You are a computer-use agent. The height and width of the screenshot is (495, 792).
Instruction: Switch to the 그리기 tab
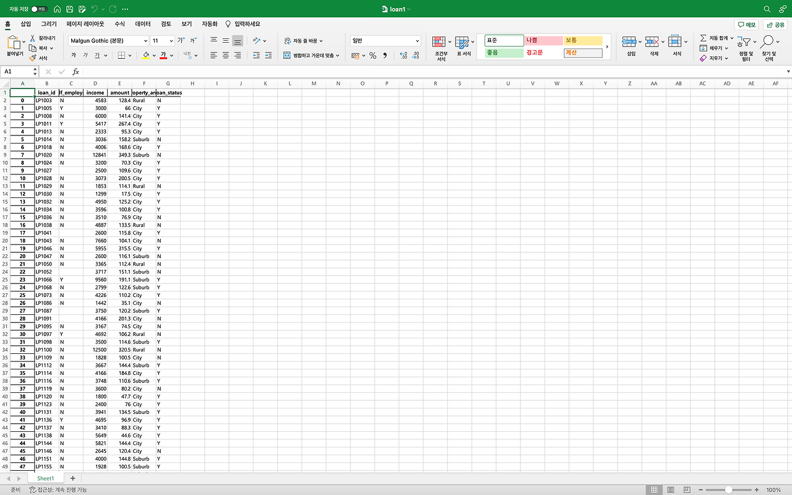coord(49,24)
